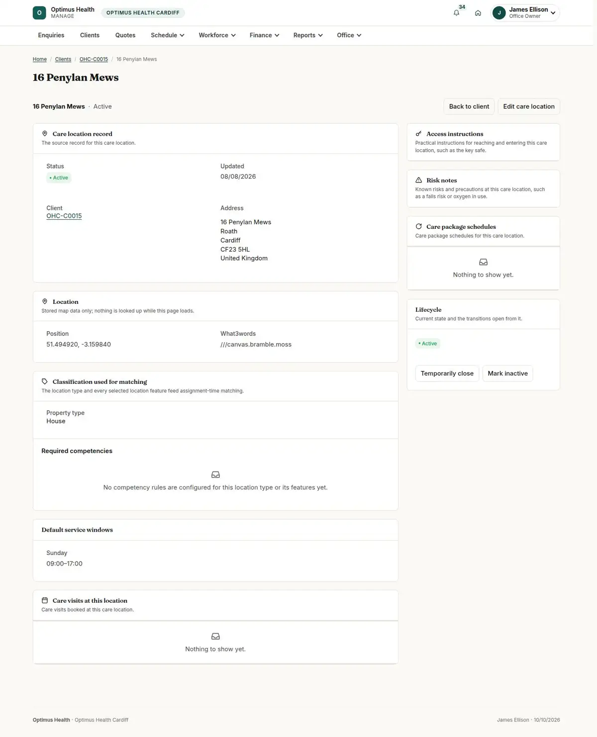The width and height of the screenshot is (597, 737).
Task: Click the Care location record pin icon
Action: 45,134
